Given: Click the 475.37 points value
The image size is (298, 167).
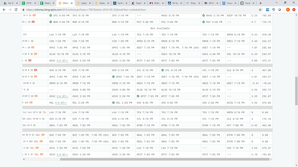Looking at the screenshot, I should pyautogui.click(x=266, y=61).
